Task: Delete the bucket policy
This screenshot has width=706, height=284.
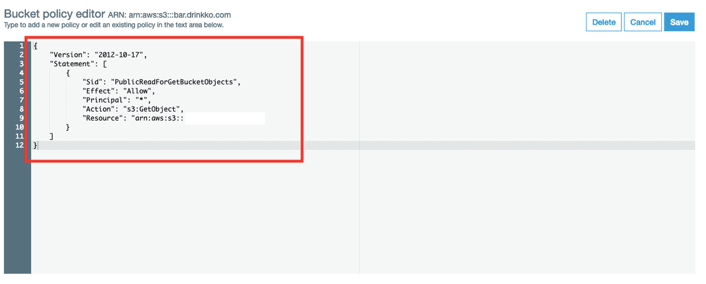Action: pyautogui.click(x=604, y=22)
